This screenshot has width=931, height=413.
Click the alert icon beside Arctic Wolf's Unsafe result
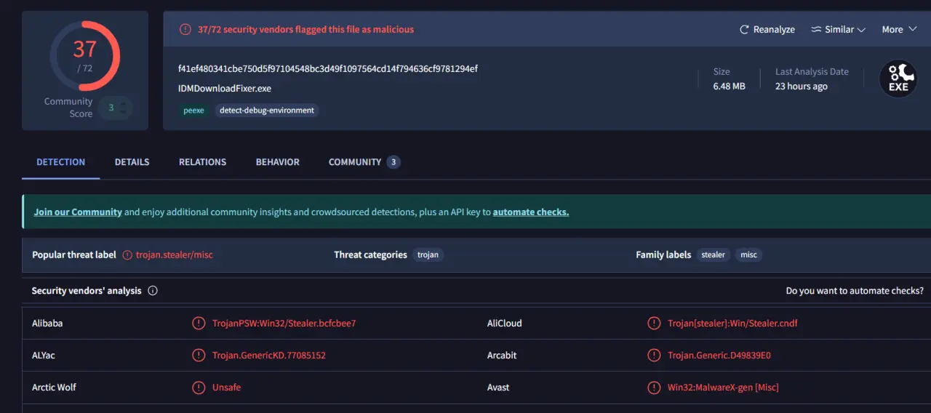[x=199, y=388]
